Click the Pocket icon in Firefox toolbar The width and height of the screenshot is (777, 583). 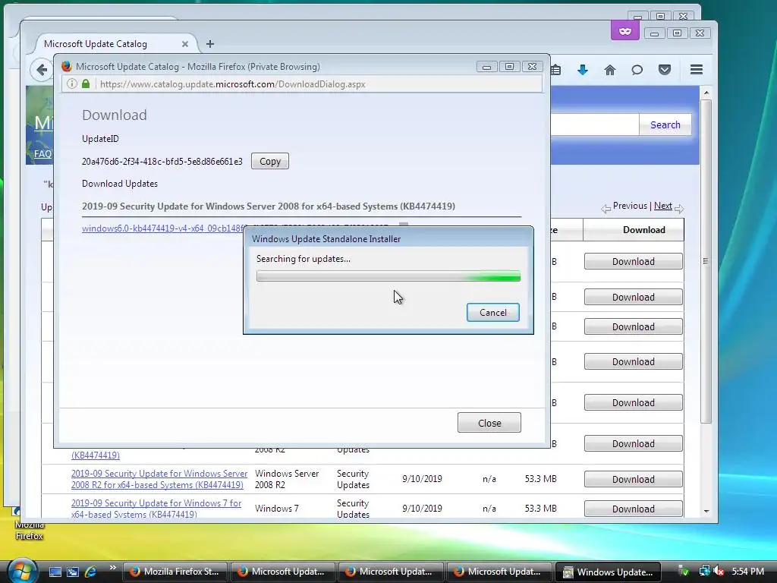pos(665,70)
